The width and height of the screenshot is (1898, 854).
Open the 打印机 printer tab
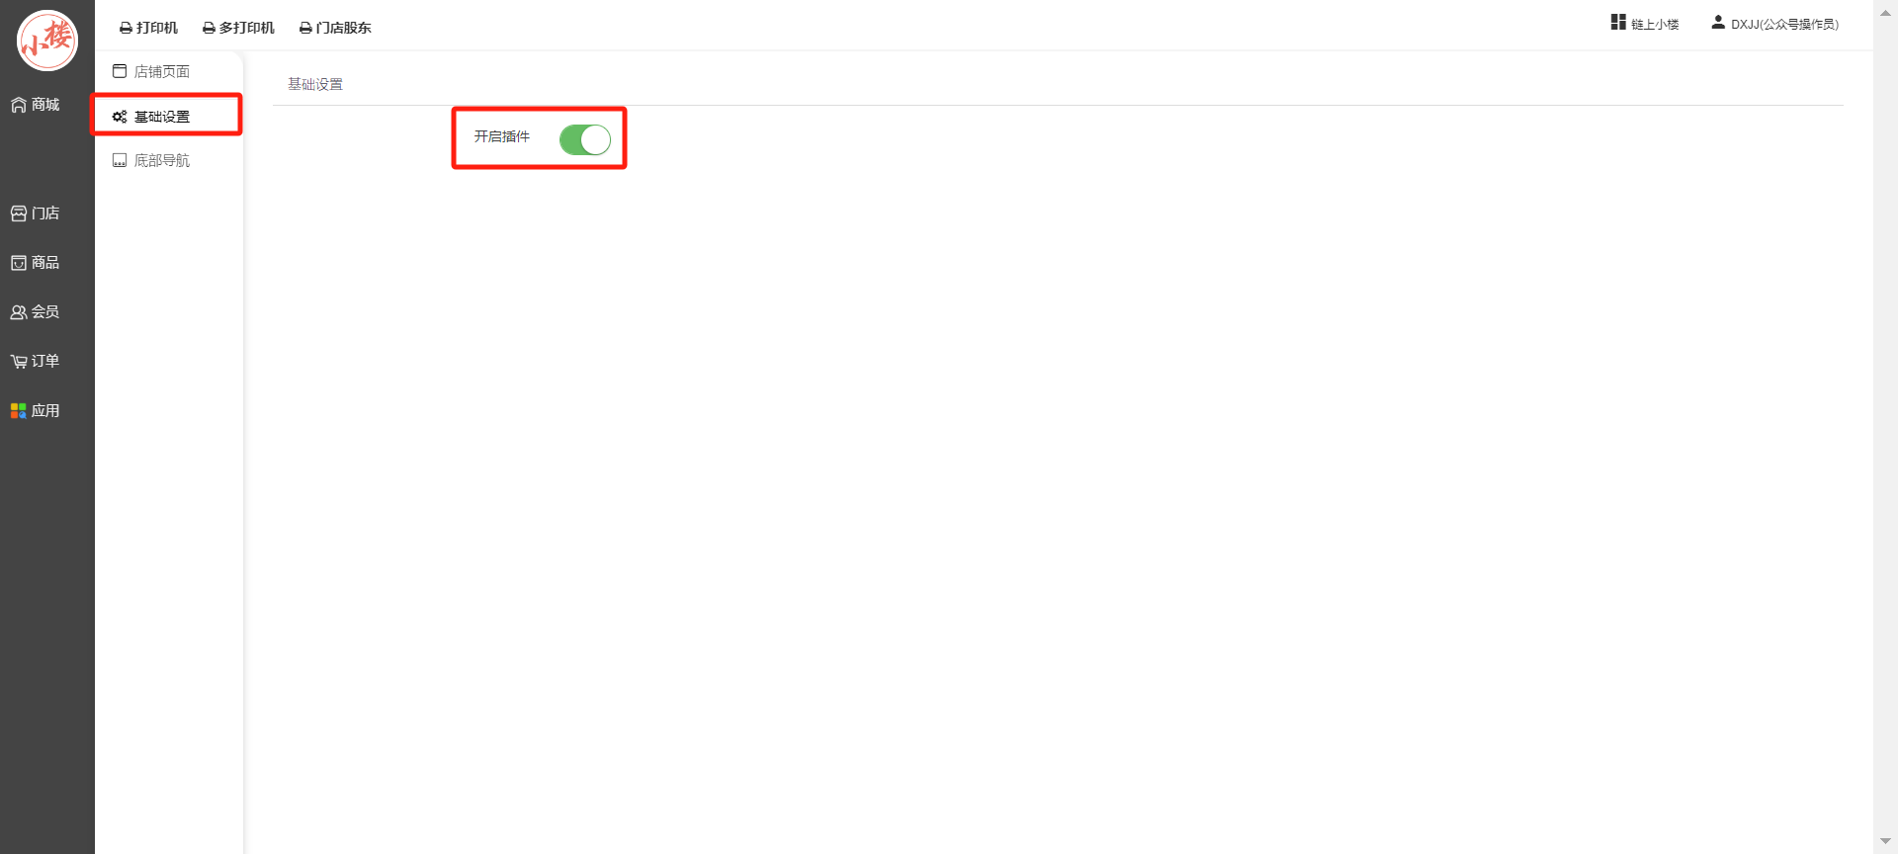click(x=148, y=28)
